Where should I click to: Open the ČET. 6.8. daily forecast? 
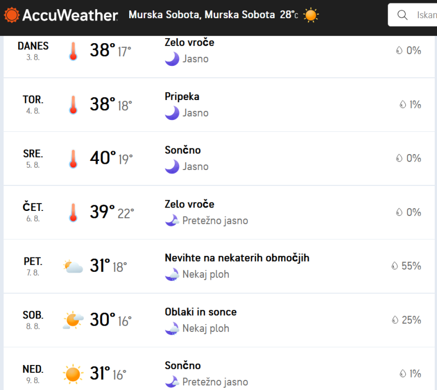pos(219,213)
